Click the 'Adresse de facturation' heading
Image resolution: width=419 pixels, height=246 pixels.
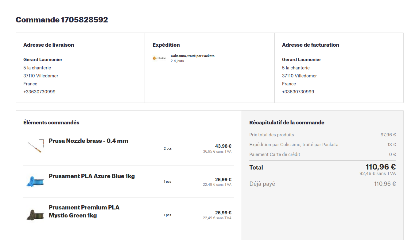click(x=310, y=45)
